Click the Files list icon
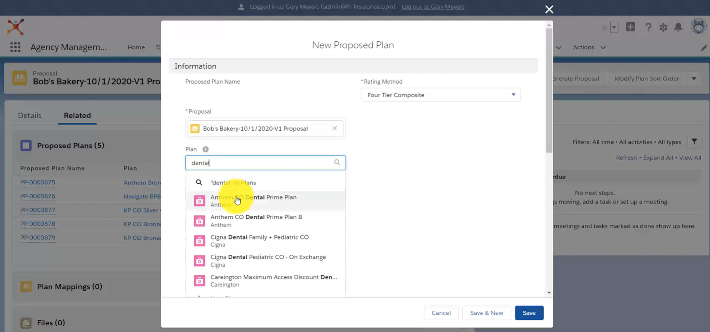 click(26, 323)
